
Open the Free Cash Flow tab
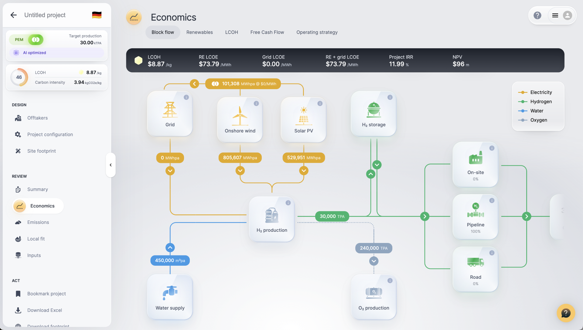click(267, 32)
